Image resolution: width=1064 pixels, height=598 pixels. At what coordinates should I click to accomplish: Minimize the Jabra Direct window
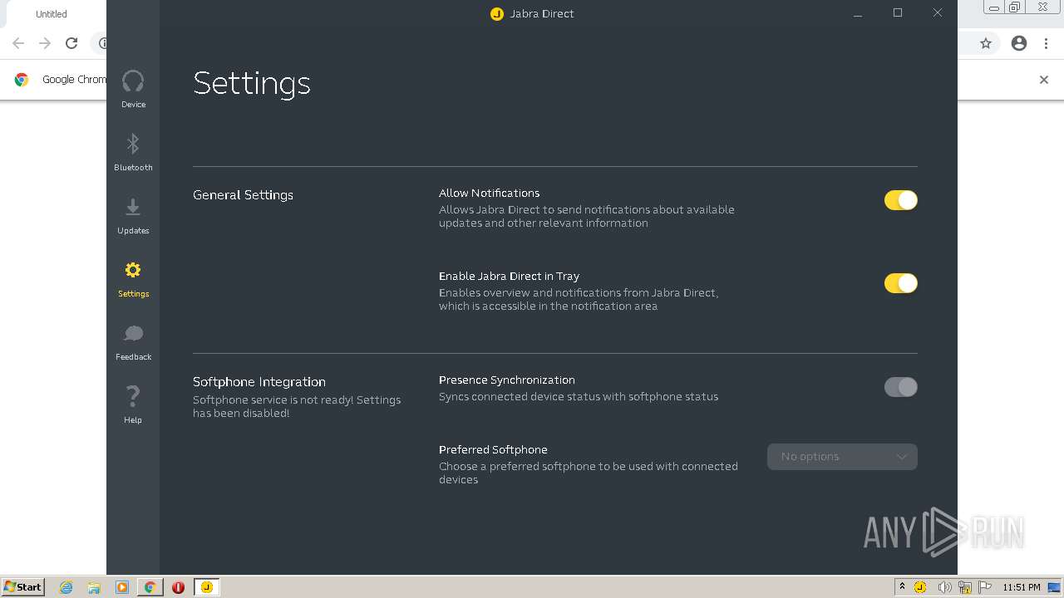coord(858,13)
